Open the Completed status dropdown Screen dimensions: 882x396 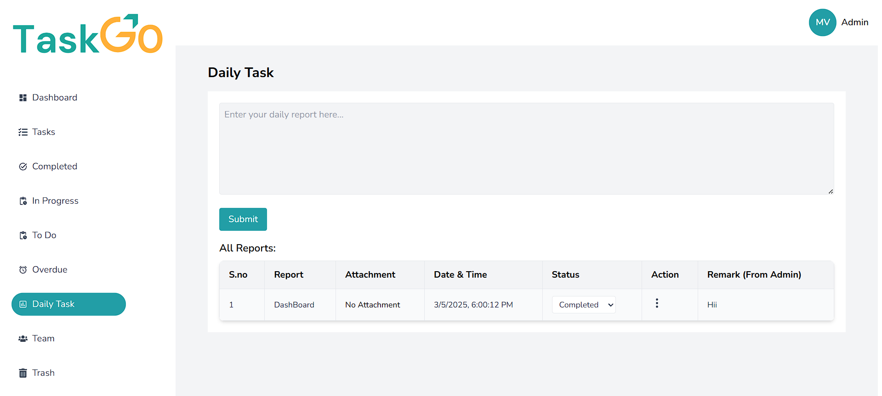pos(584,305)
